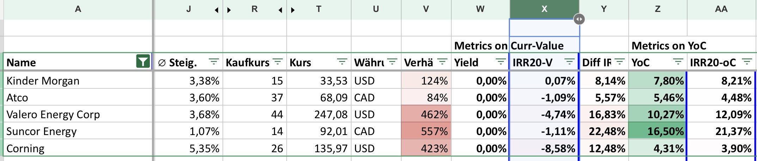
Task: Select column X header
Action: [x=544, y=9]
